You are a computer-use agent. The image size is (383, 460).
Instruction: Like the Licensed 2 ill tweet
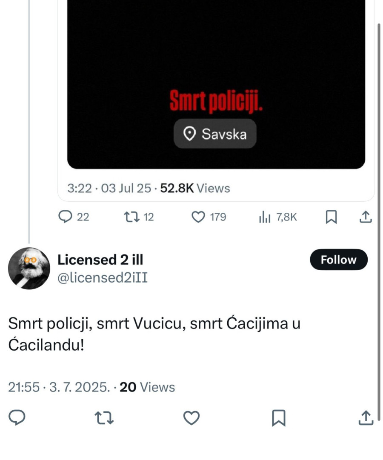(x=191, y=418)
